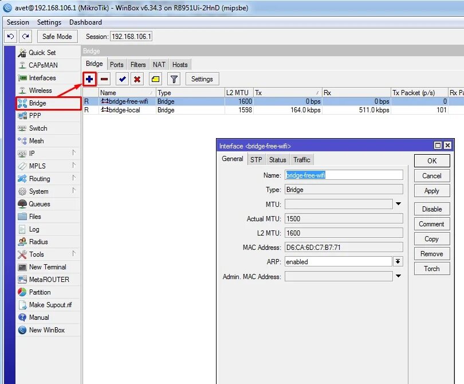Click the red X Disable toolbar button
Image resolution: width=464 pixels, height=384 pixels.
[x=137, y=79]
